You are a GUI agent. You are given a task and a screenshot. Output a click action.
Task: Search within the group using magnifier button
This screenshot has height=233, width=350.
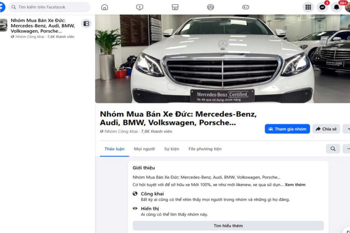(x=333, y=149)
